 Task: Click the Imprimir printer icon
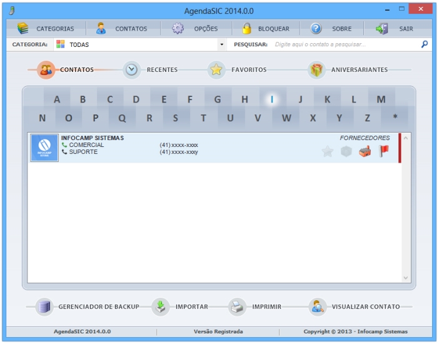[x=238, y=307]
